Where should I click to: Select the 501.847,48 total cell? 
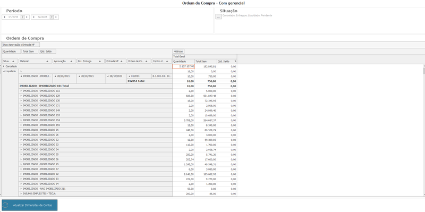pos(206,96)
